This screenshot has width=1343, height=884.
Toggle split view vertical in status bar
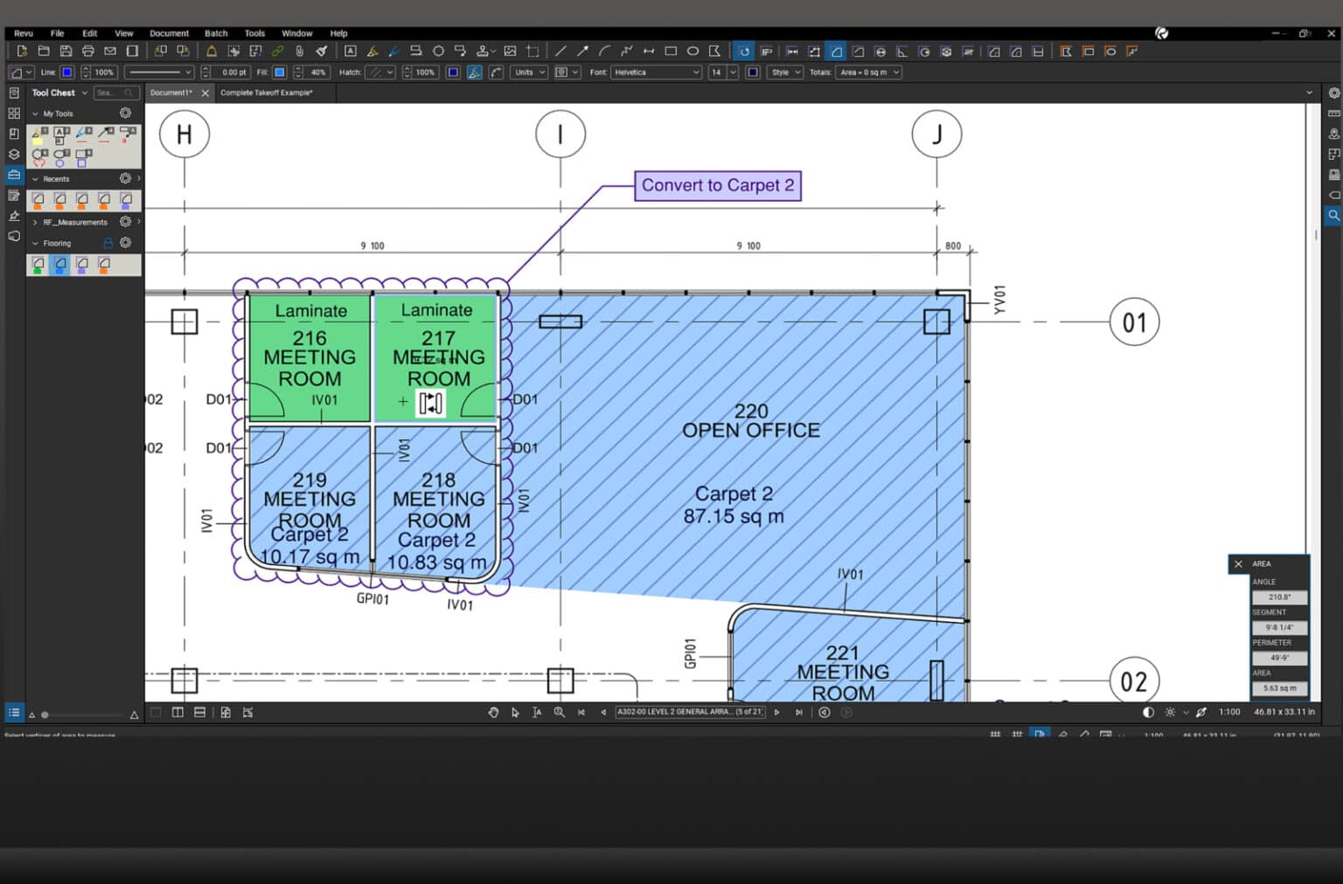[177, 712]
